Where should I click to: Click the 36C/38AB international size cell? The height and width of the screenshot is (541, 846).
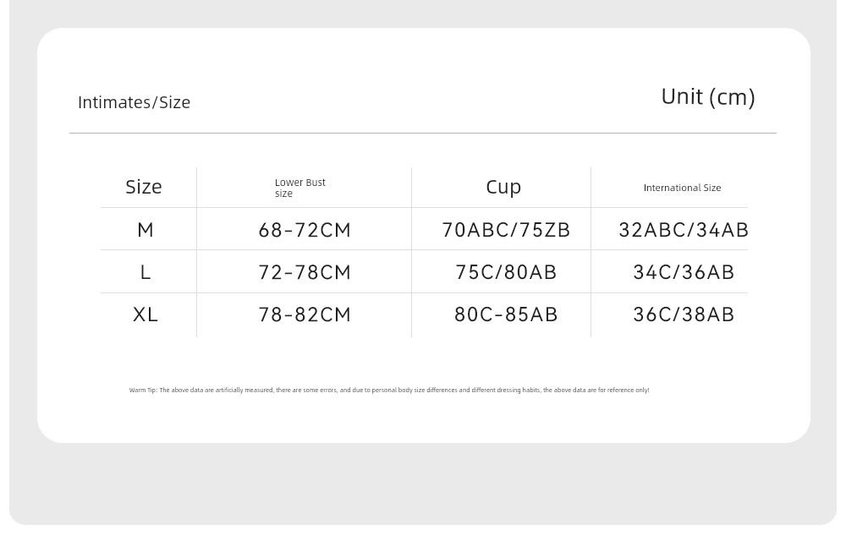pos(683,314)
